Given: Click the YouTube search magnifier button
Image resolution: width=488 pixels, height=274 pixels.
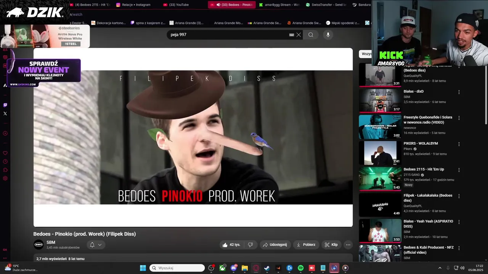Looking at the screenshot, I should point(311,35).
